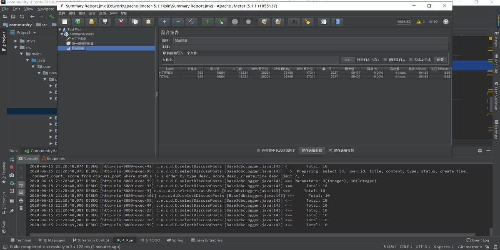Click the JMeter Open file icon
The height and width of the screenshot is (250, 500).
pyautogui.click(x=92, y=22)
